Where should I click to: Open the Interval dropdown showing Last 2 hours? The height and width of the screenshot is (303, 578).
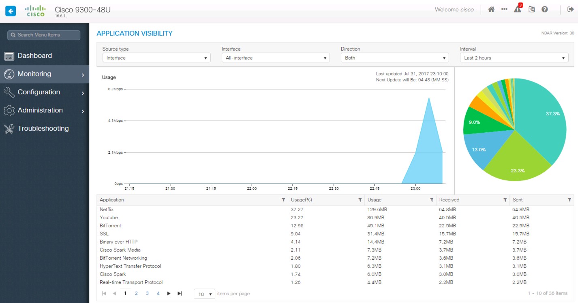click(514, 58)
